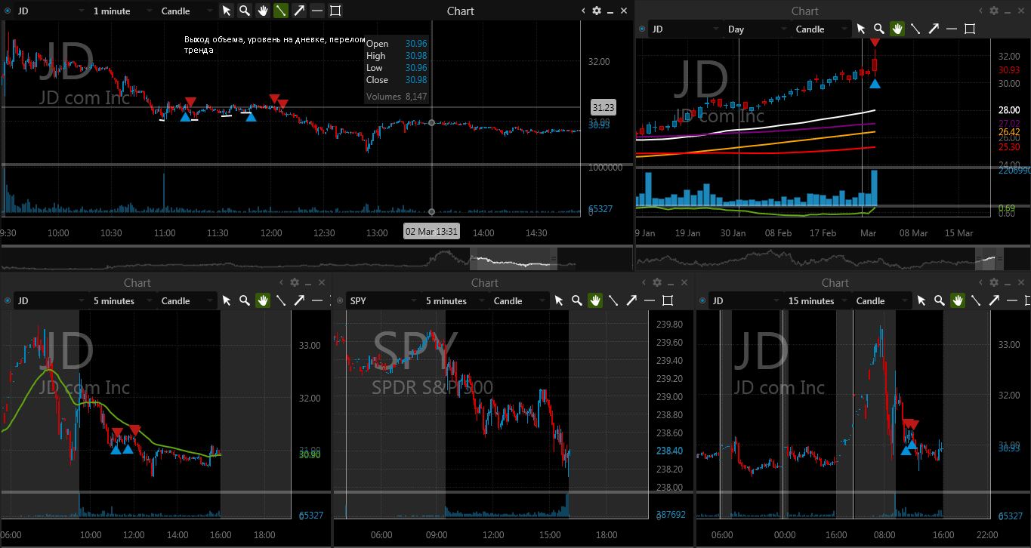The height and width of the screenshot is (548, 1031).
Task: Click the 238.40 price label on SPY chart
Action: (670, 451)
